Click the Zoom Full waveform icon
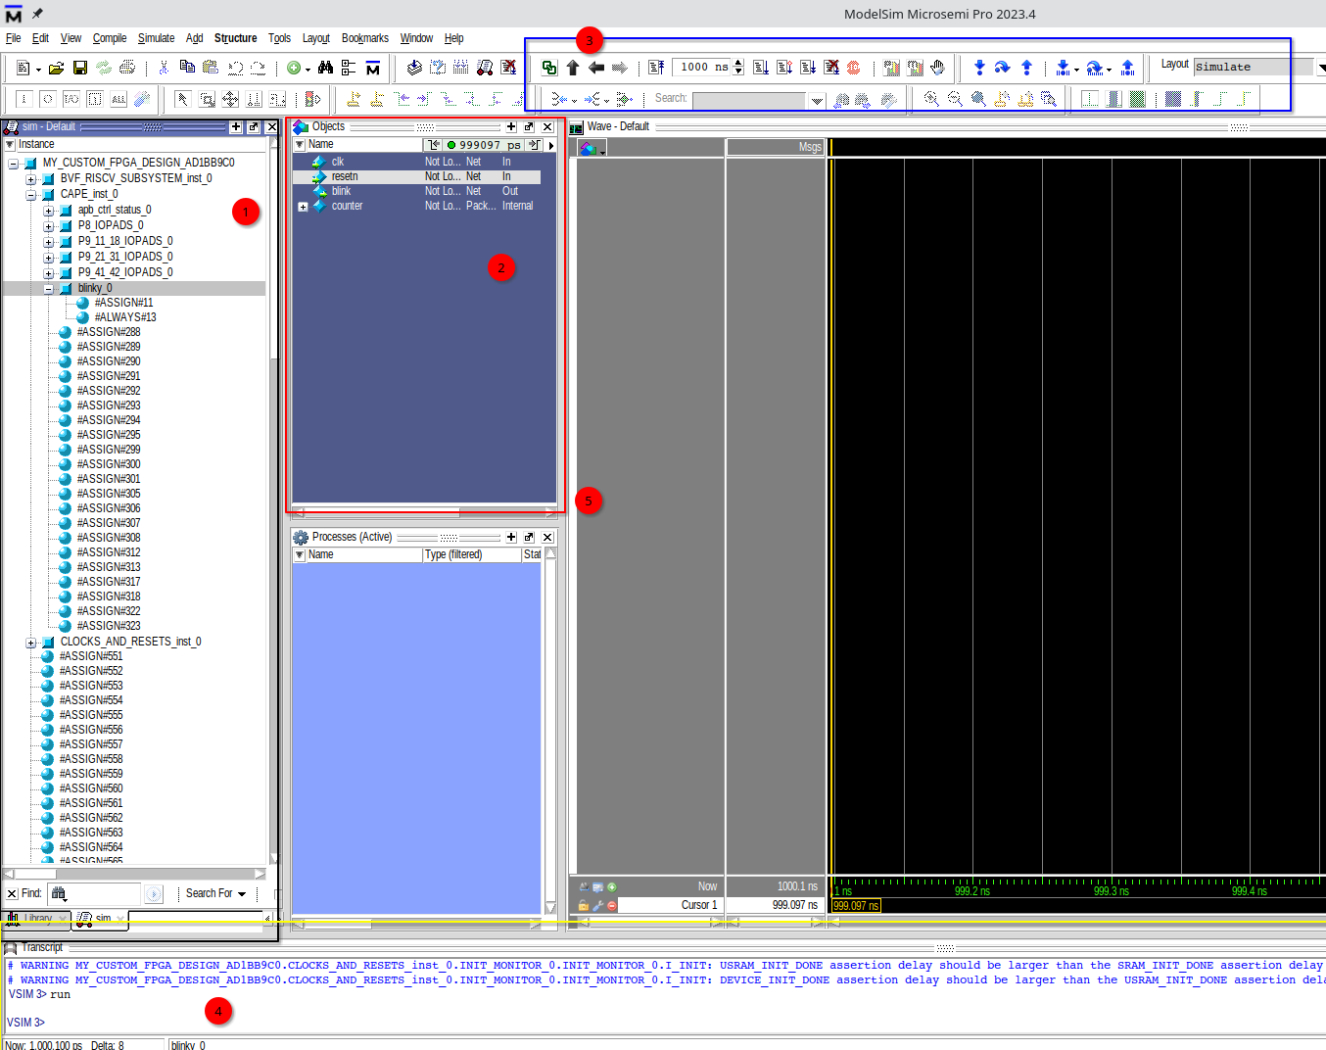This screenshot has width=1326, height=1050. 977,98
